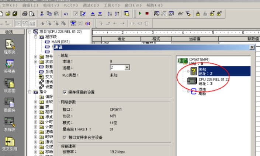Open the 窗口(W) menu
Image resolution: width=260 pixels, height=156 pixels.
133,5
